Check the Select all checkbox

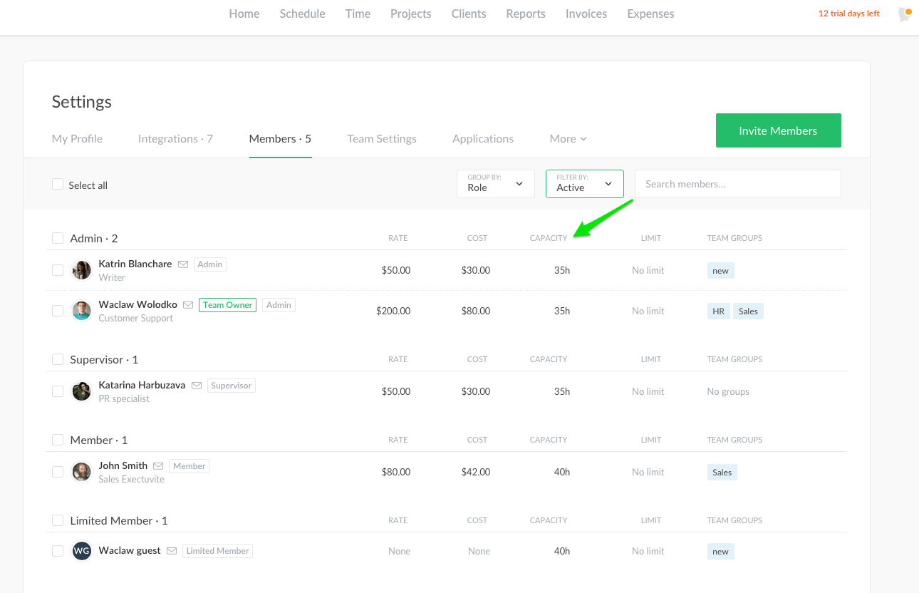pos(58,184)
